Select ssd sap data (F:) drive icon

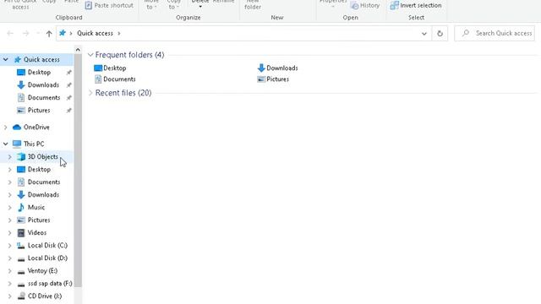[x=21, y=285]
